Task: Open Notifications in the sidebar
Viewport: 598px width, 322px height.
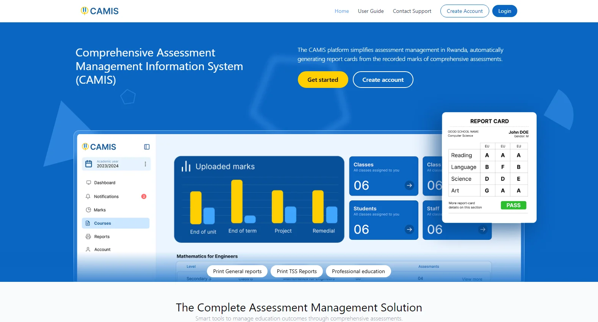Action: pyautogui.click(x=106, y=197)
